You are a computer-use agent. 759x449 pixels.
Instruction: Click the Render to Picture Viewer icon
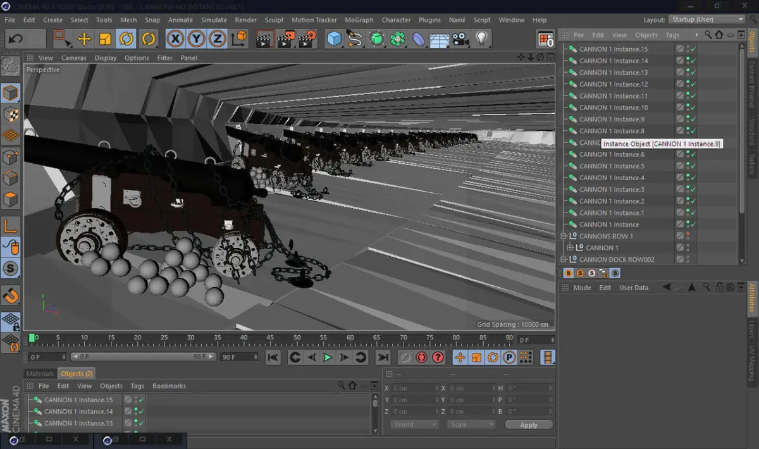pos(286,39)
